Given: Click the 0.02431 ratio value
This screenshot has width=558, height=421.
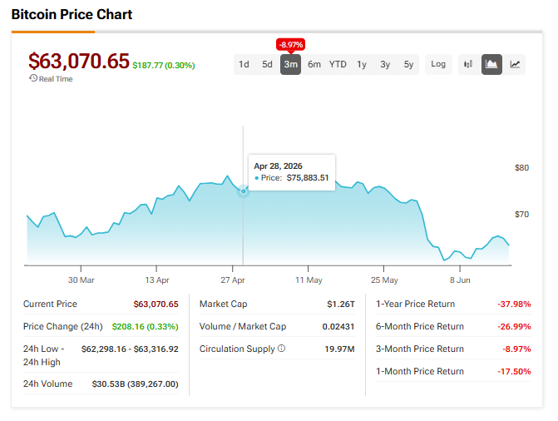Looking at the screenshot, I should click(x=338, y=327).
